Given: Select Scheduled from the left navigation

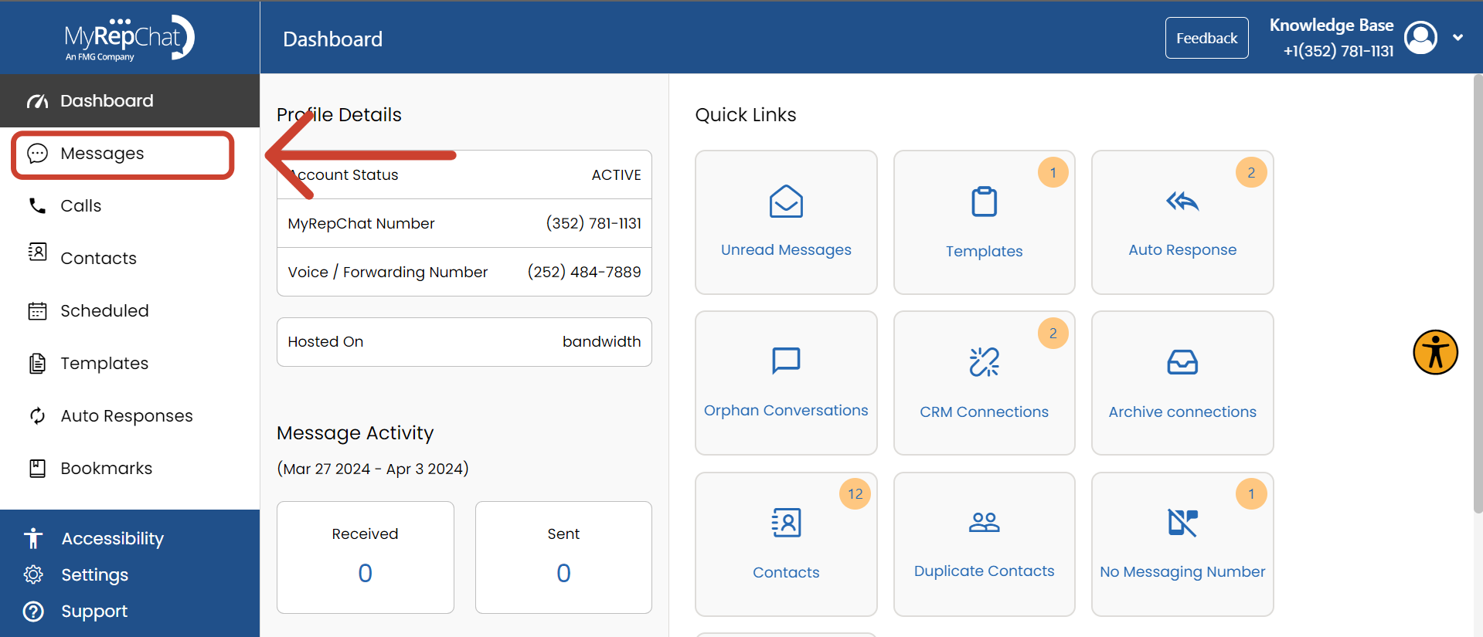Looking at the screenshot, I should tap(104, 311).
